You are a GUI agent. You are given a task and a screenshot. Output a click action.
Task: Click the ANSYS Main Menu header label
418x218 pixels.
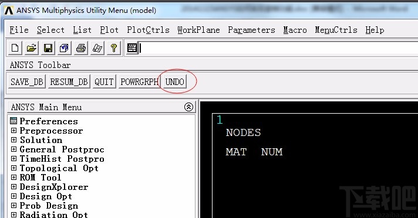(46, 107)
